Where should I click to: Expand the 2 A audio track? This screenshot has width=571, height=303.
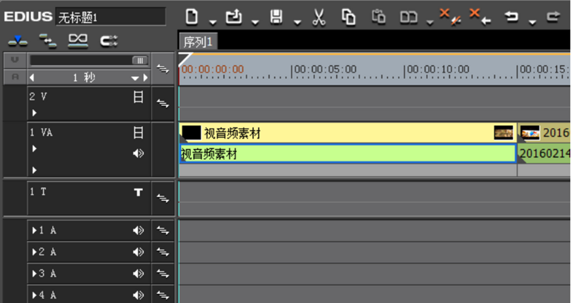point(35,252)
